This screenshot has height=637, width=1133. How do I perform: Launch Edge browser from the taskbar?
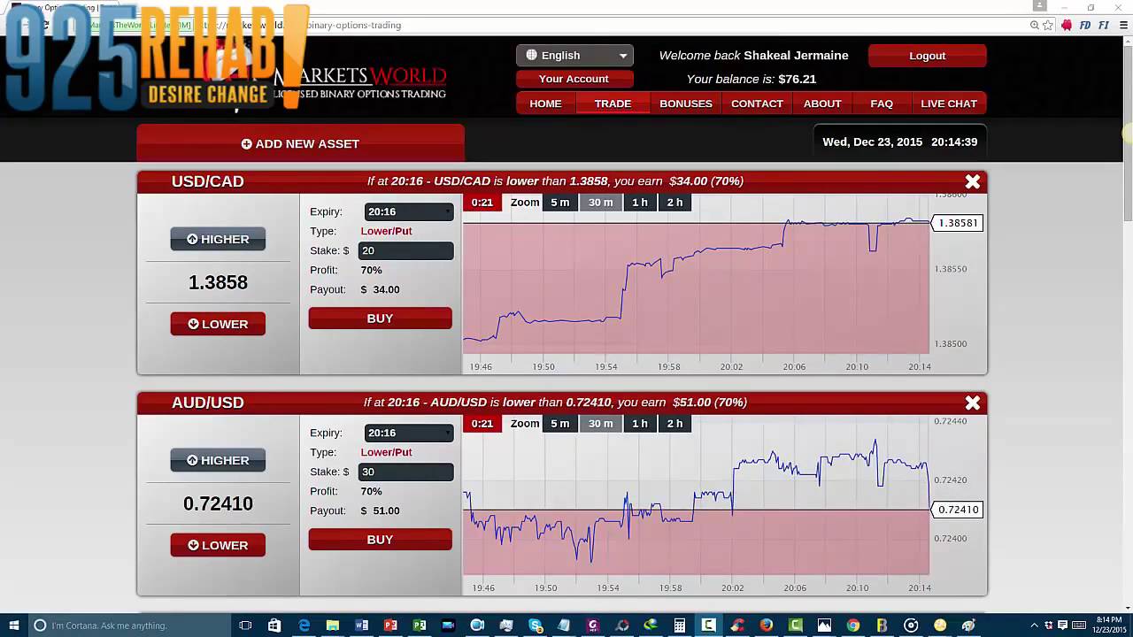pyautogui.click(x=304, y=625)
